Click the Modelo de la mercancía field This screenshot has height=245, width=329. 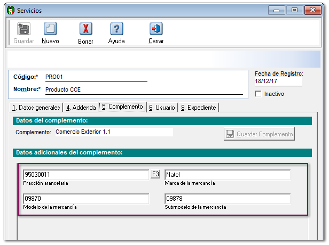point(85,199)
